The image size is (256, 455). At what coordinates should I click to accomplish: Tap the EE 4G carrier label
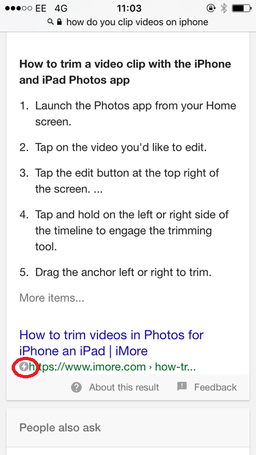click(x=51, y=8)
